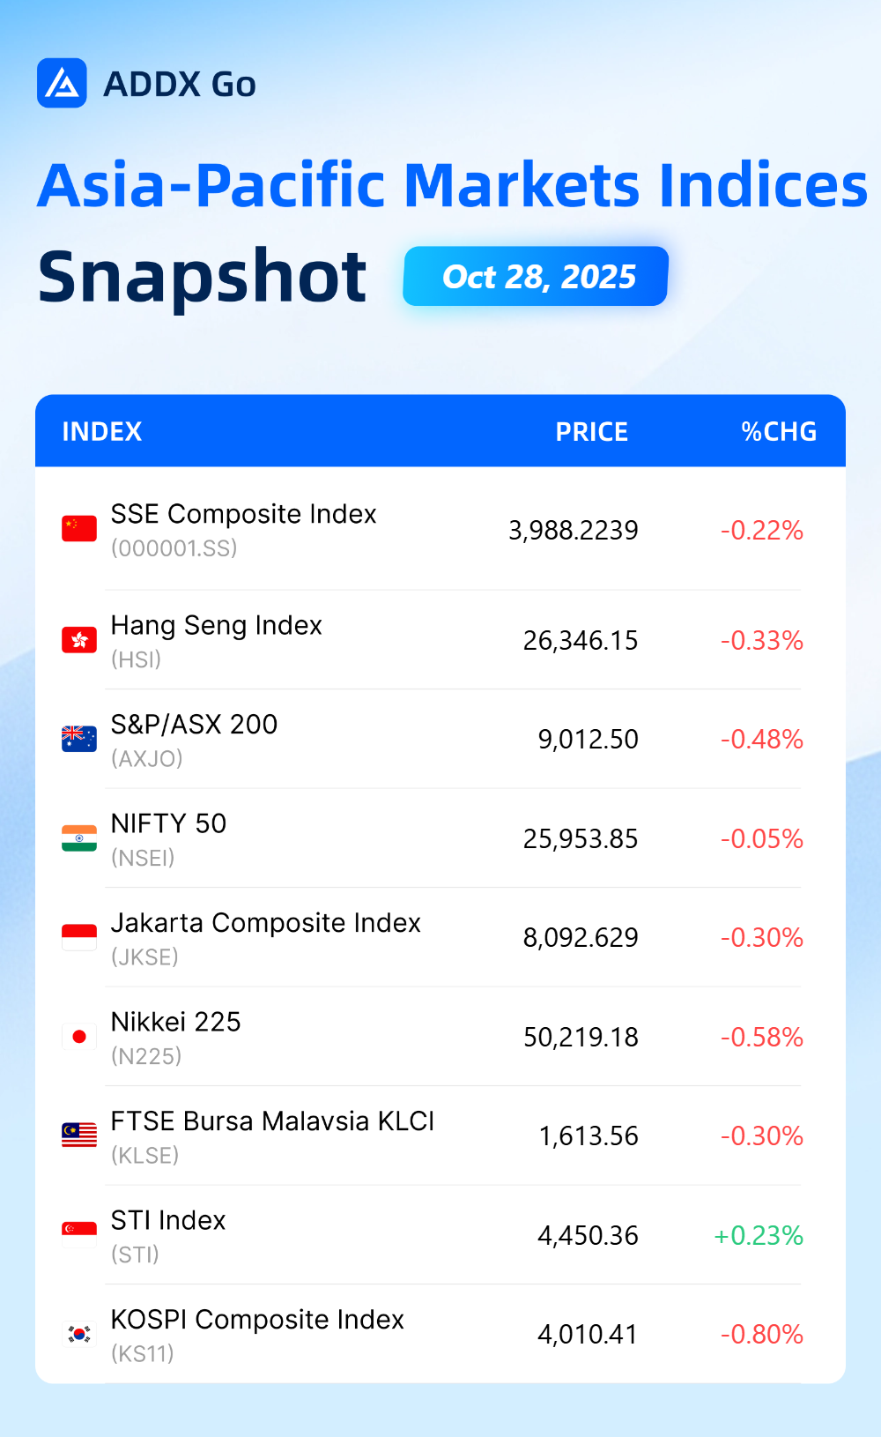Select the Nikkei 225 index name

[x=176, y=1022]
